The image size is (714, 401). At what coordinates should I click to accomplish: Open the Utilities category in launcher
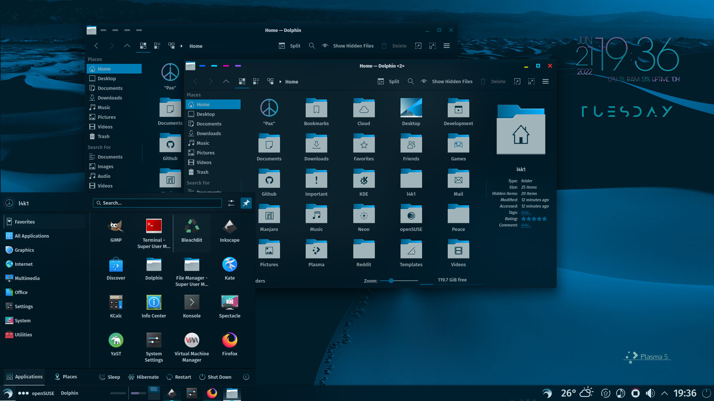point(45,335)
